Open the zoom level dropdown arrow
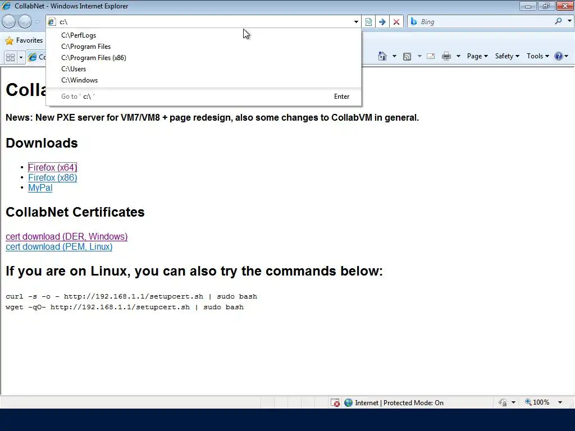The height and width of the screenshot is (431, 575). coord(560,402)
